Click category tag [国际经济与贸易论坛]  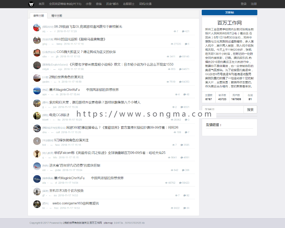click(x=54, y=128)
